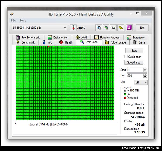Click the HD Tune app icon in title bar
This screenshot has width=162, height=151.
click(12, 14)
